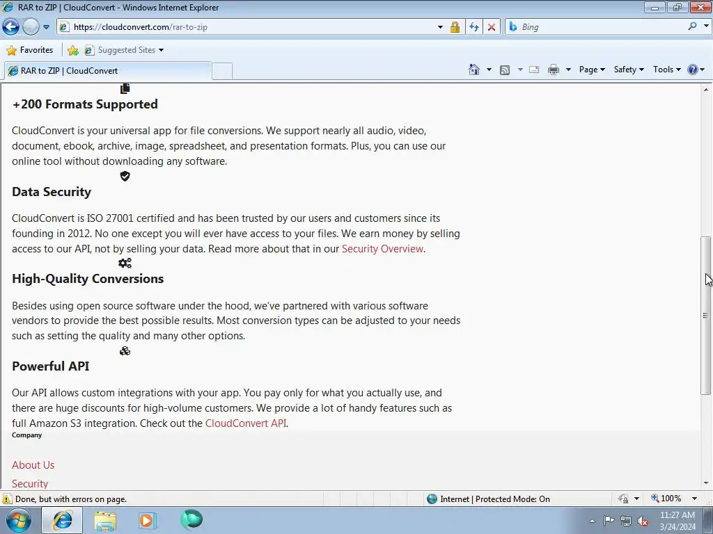Run search with the magnifier icon
This screenshot has width=713, height=534.
point(692,26)
